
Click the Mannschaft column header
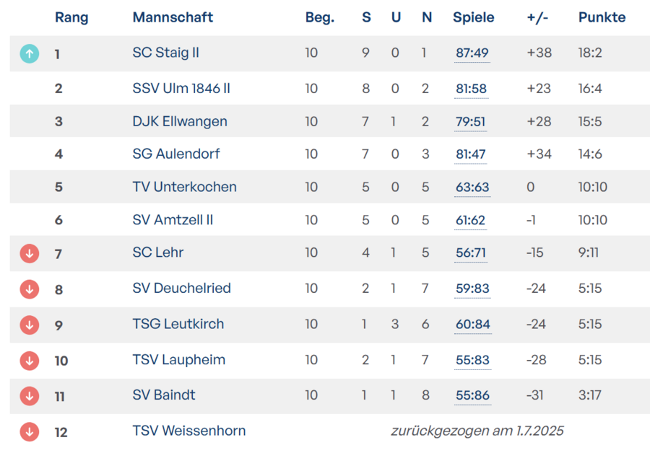tap(173, 17)
